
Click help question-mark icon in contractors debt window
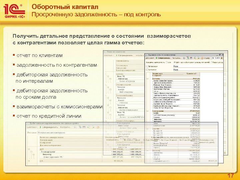point(202,58)
